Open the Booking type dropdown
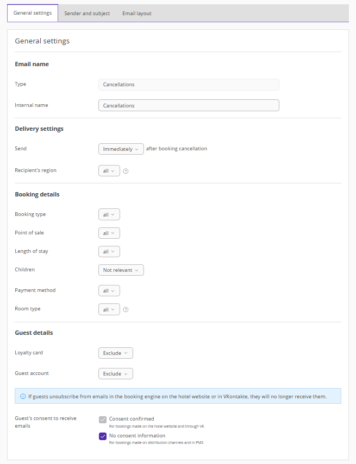 click(109, 214)
